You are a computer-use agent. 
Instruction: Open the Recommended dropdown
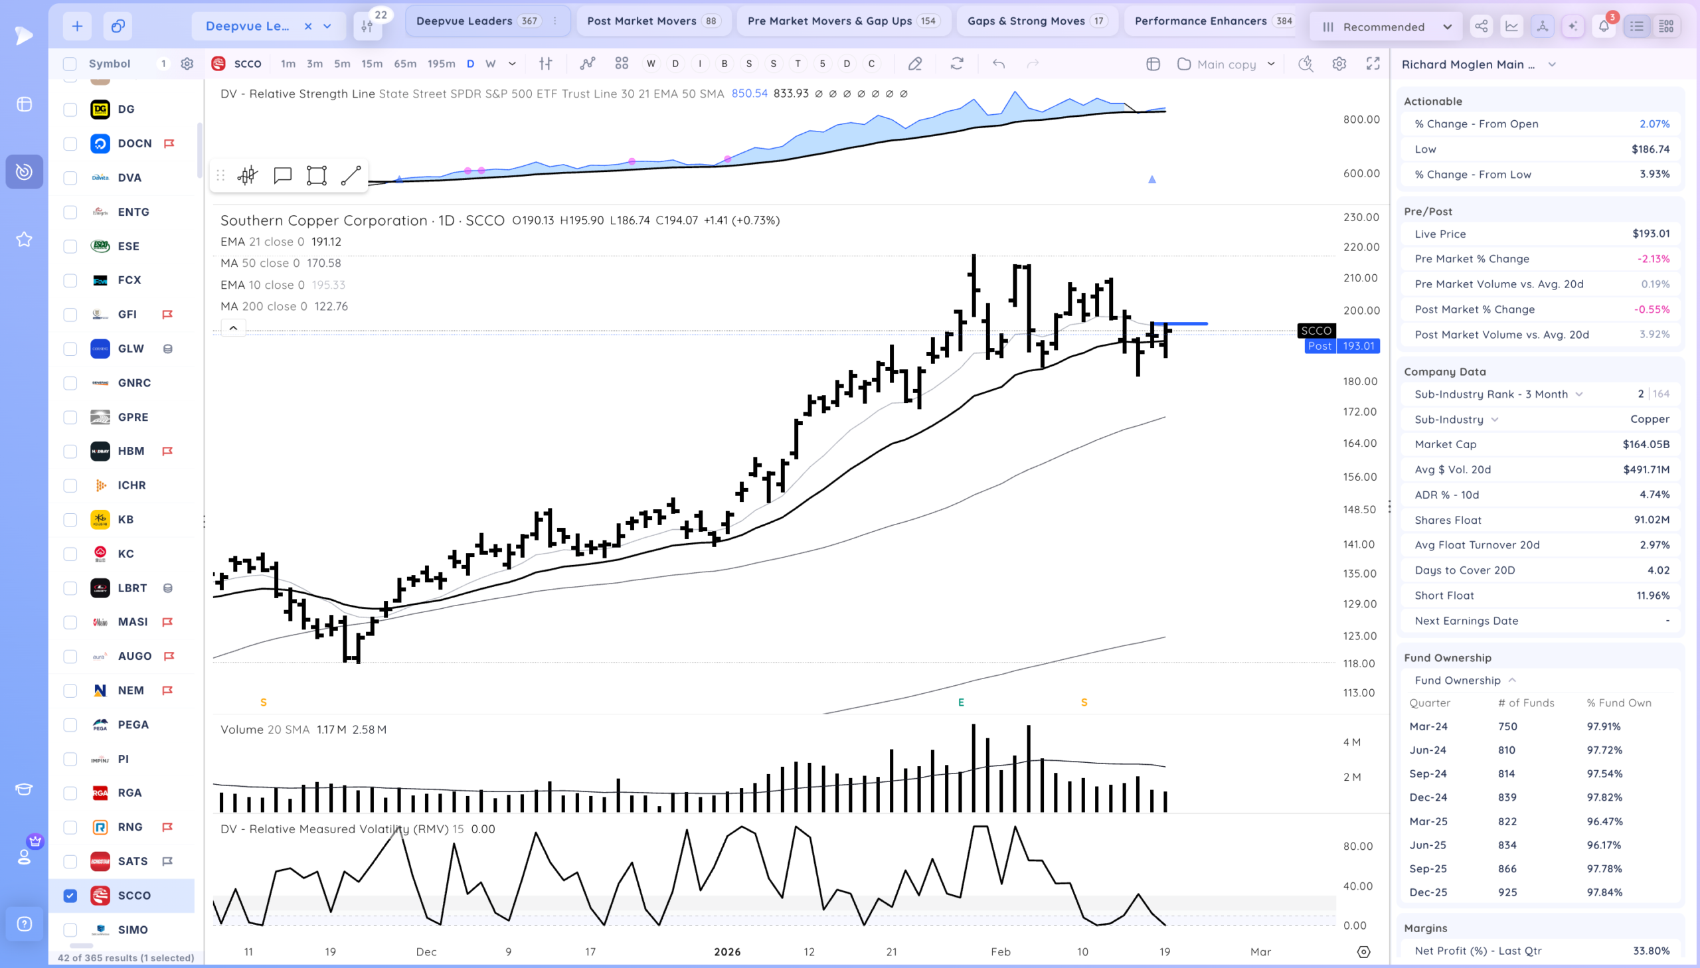[1385, 27]
